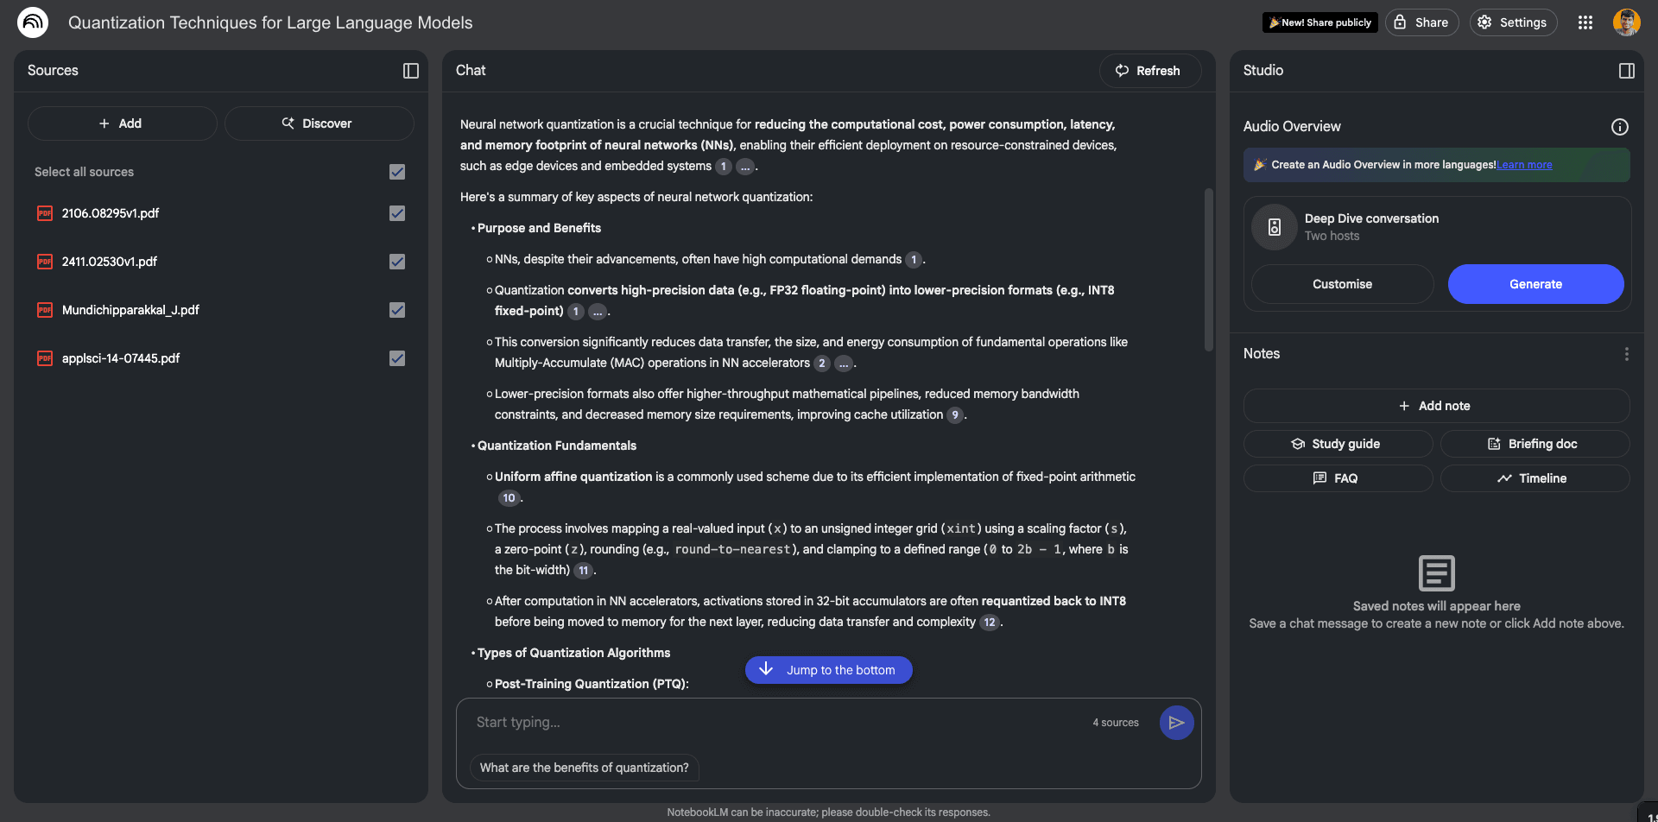The image size is (1658, 822).
Task: Collapse the Studio panel
Action: (x=1627, y=70)
